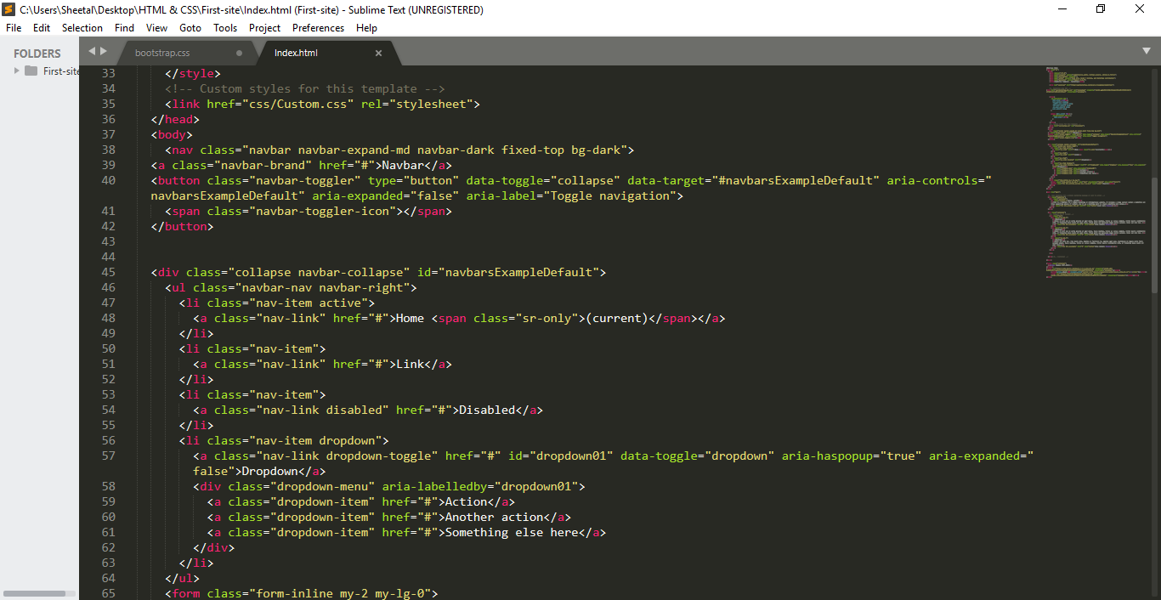Click the vertical scrollbar in the editor

[x=1154, y=234]
